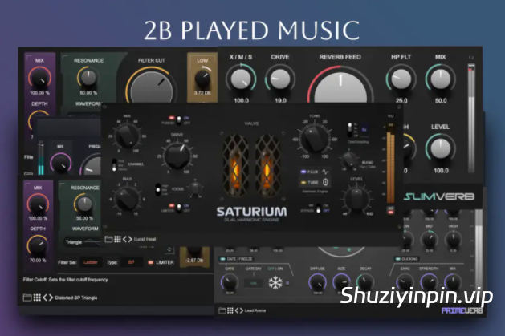The height and width of the screenshot is (336, 505).
Task: Click the Saturium Tone knob
Action: pos(314,139)
